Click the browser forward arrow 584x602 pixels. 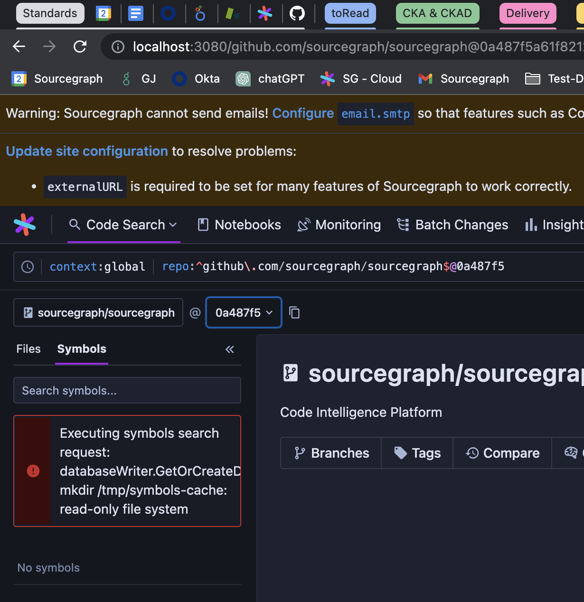(49, 47)
